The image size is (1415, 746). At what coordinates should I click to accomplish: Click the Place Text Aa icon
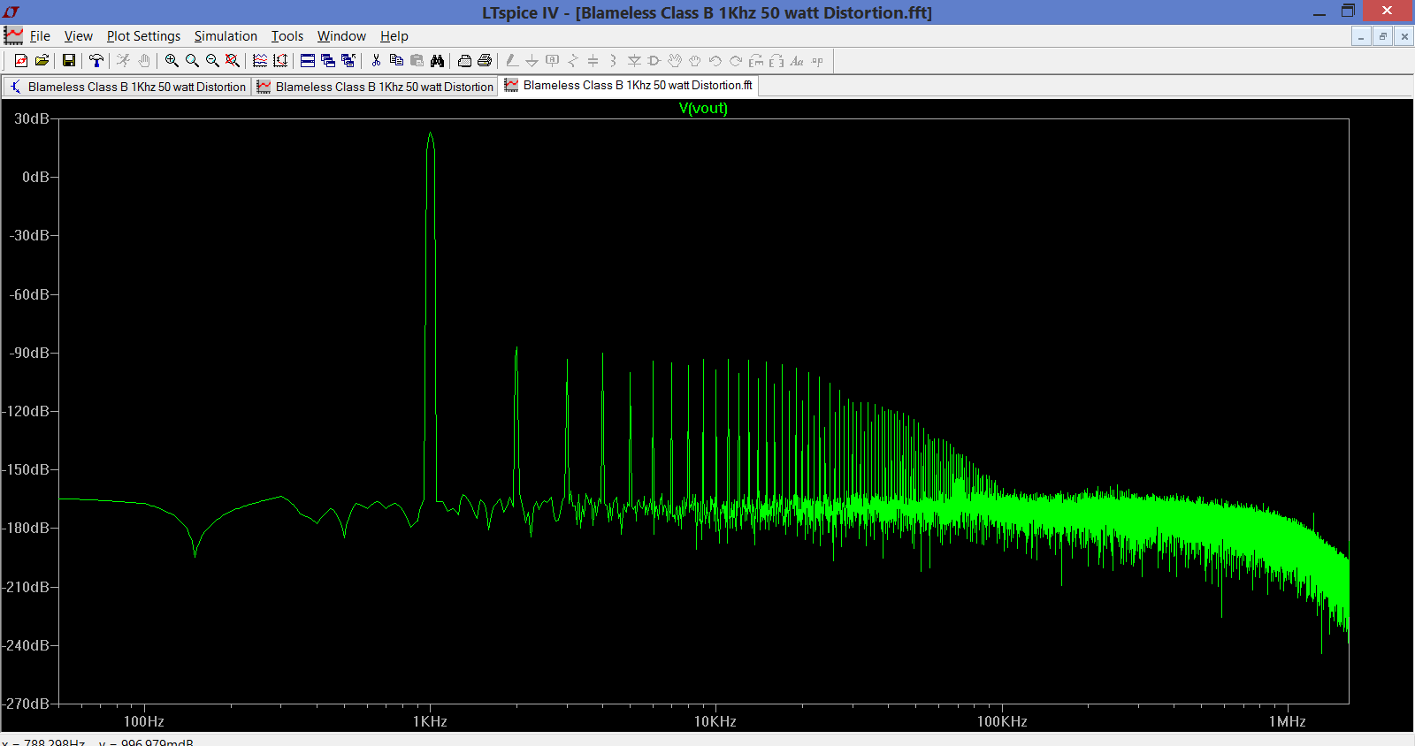[797, 61]
